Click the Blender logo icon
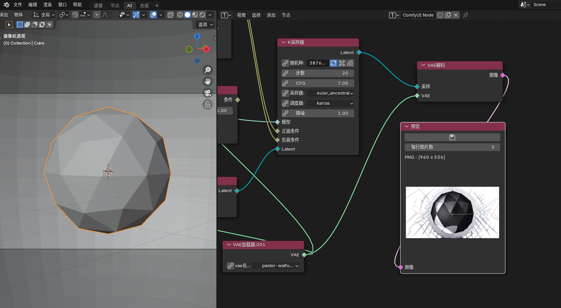The height and width of the screenshot is (308, 561). (x=6, y=5)
